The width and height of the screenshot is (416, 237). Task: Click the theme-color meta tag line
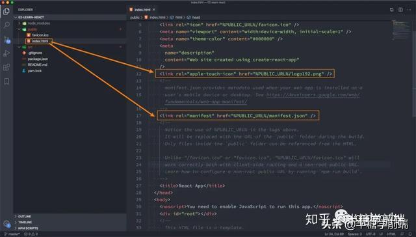pos(221,39)
